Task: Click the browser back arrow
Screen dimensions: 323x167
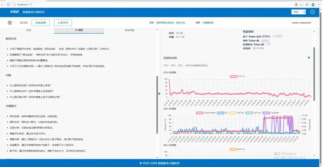Action: [x=3, y=4]
